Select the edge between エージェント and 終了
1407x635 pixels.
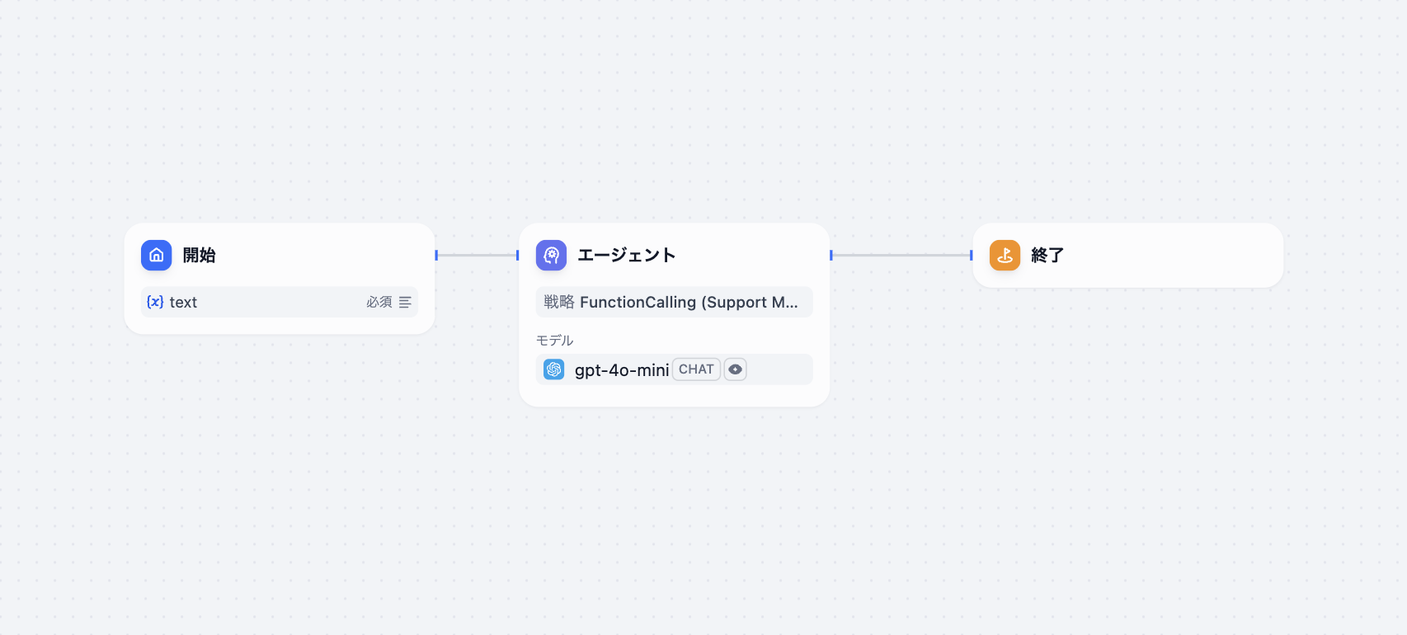tap(901, 255)
